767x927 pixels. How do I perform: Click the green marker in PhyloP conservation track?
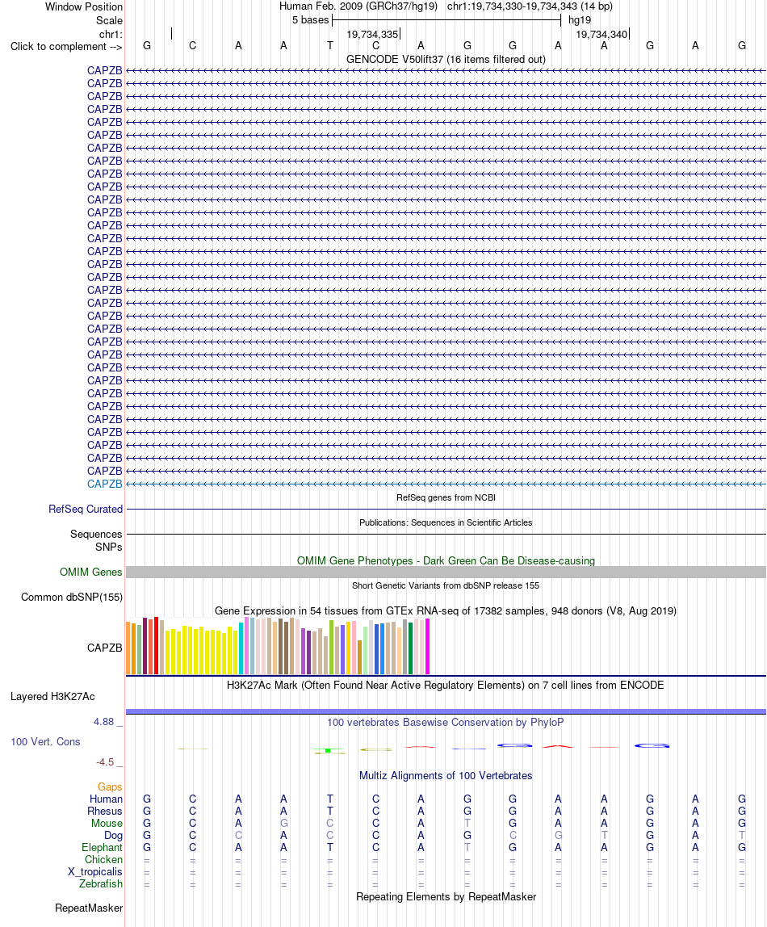(x=328, y=750)
